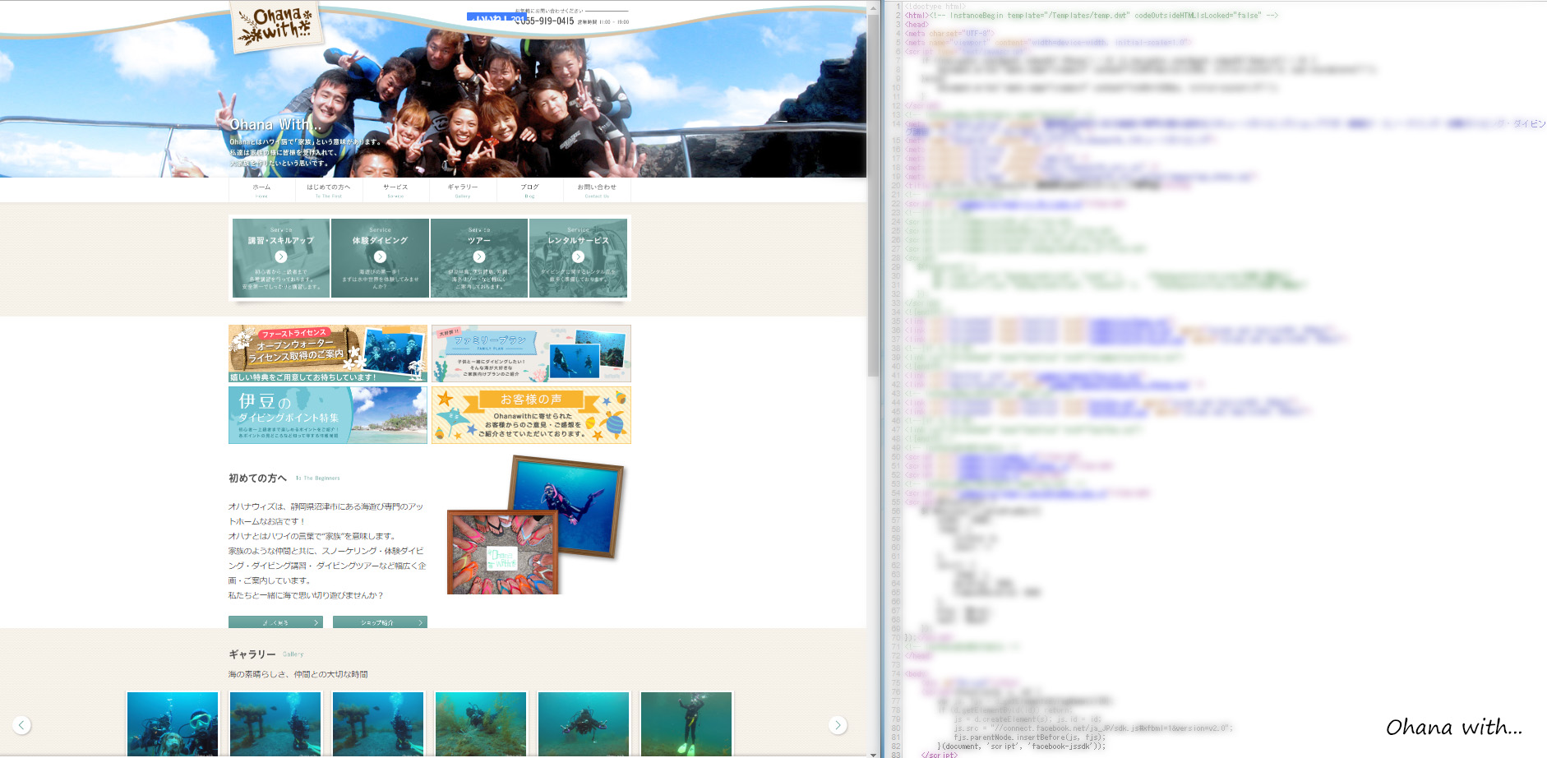This screenshot has width=1547, height=758.
Task: Click framed photo of sandals circle
Action: click(x=503, y=552)
